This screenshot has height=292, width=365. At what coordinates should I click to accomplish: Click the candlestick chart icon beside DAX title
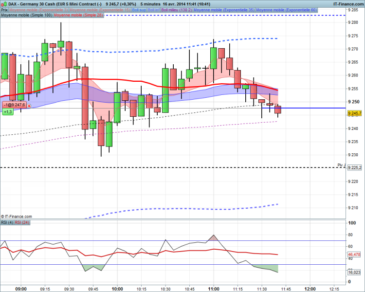(x=4, y=4)
